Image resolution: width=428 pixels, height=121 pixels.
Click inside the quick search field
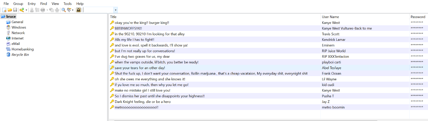(x=98, y=10)
